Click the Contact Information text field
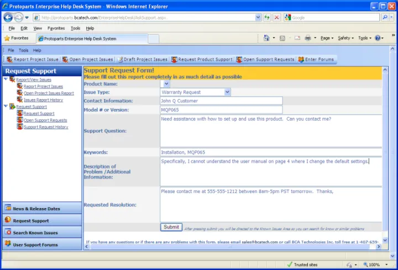398x270 pixels. coord(221,101)
